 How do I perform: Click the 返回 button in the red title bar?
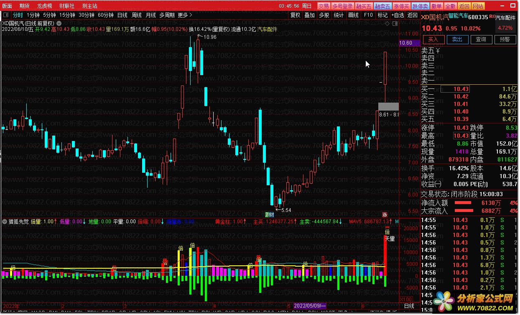pyautogui.click(x=464, y=6)
